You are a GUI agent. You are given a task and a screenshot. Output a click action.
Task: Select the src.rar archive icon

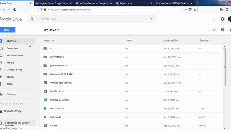pos(45,126)
